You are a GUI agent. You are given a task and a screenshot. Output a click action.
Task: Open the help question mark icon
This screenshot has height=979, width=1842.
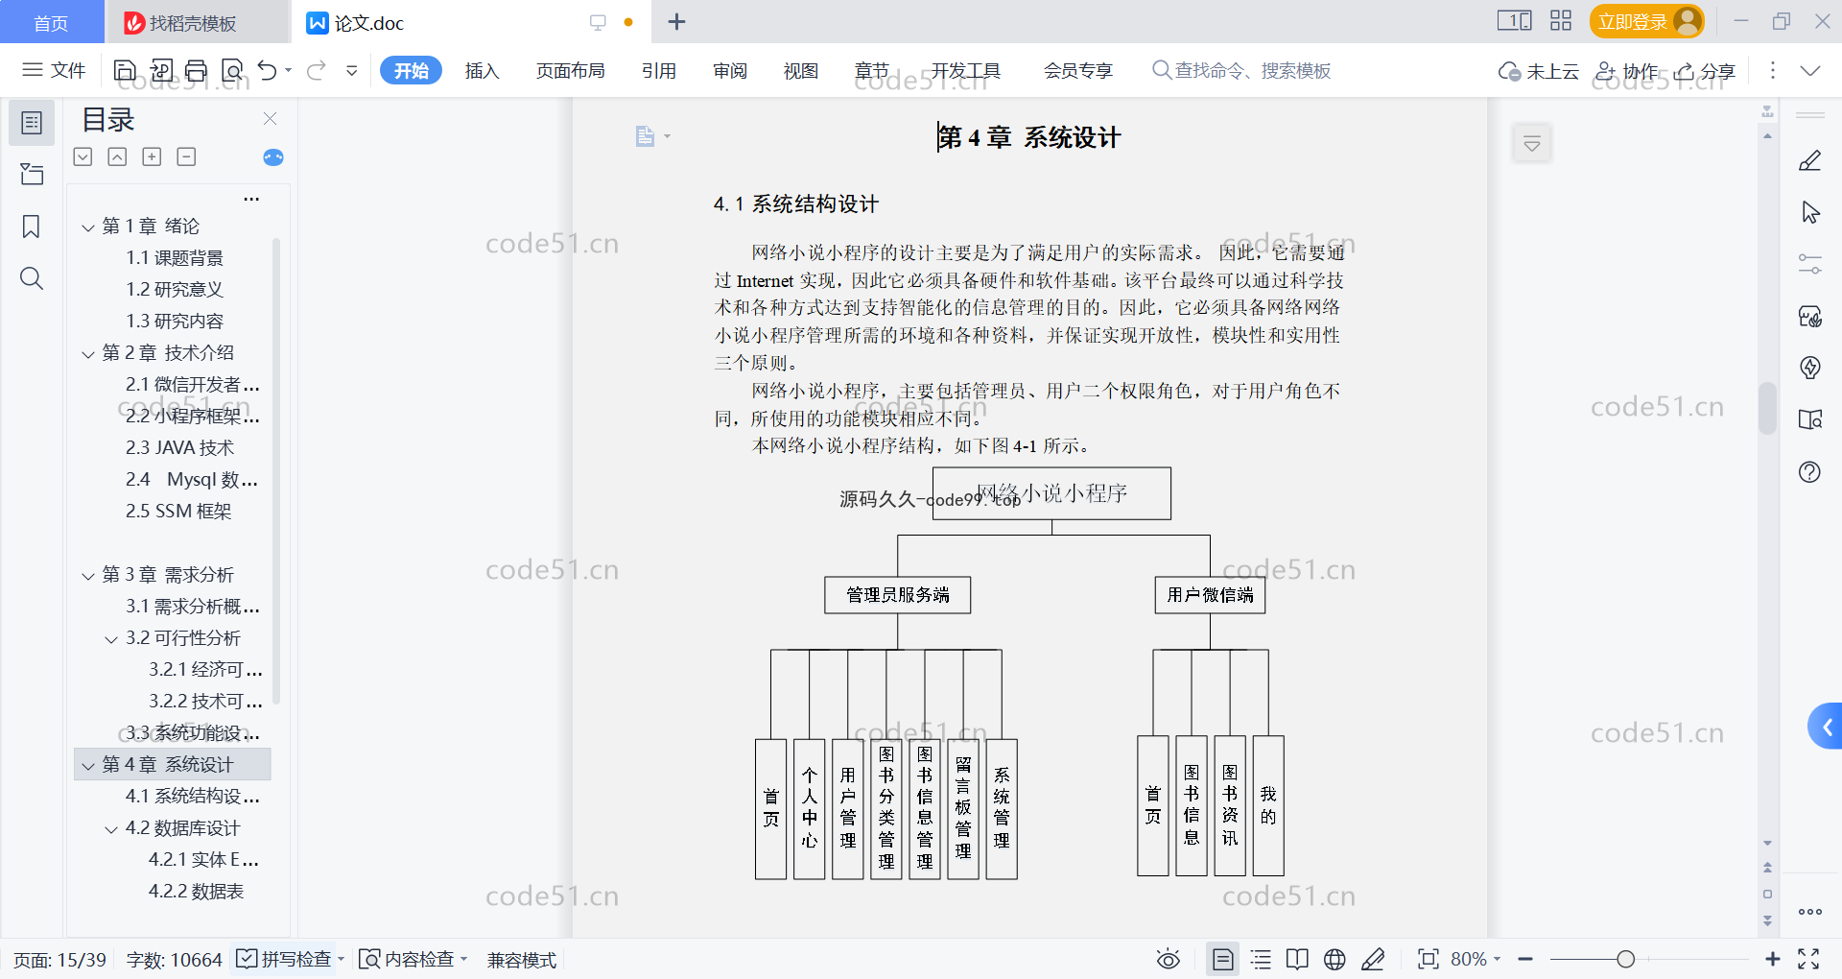[x=1809, y=471]
